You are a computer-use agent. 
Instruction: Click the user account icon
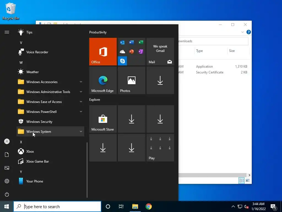click(7, 141)
